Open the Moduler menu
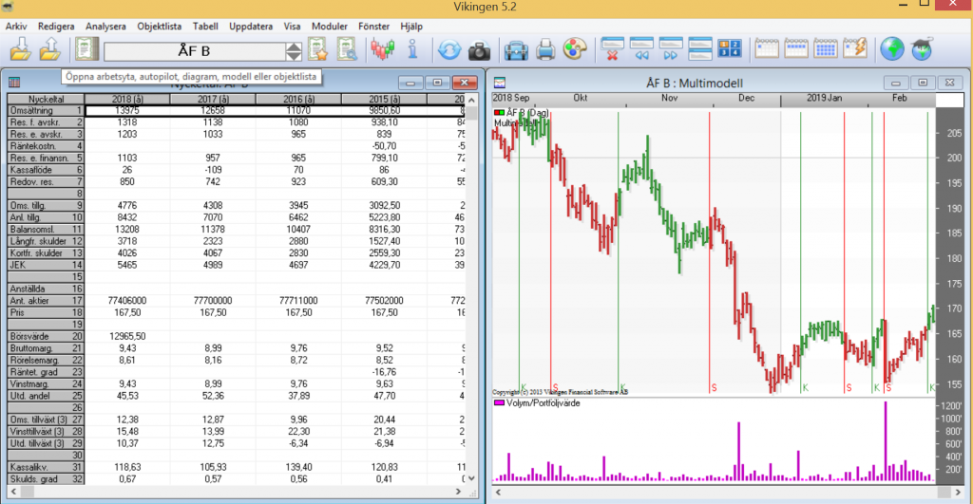The image size is (973, 504). coord(330,27)
